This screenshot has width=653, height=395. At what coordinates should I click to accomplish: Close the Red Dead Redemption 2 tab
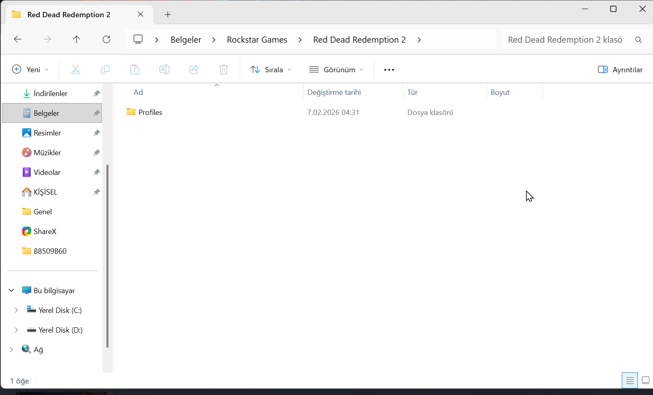point(141,14)
